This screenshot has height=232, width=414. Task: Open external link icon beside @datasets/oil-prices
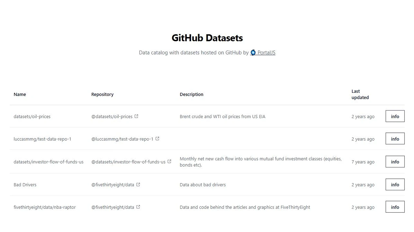coord(136,116)
